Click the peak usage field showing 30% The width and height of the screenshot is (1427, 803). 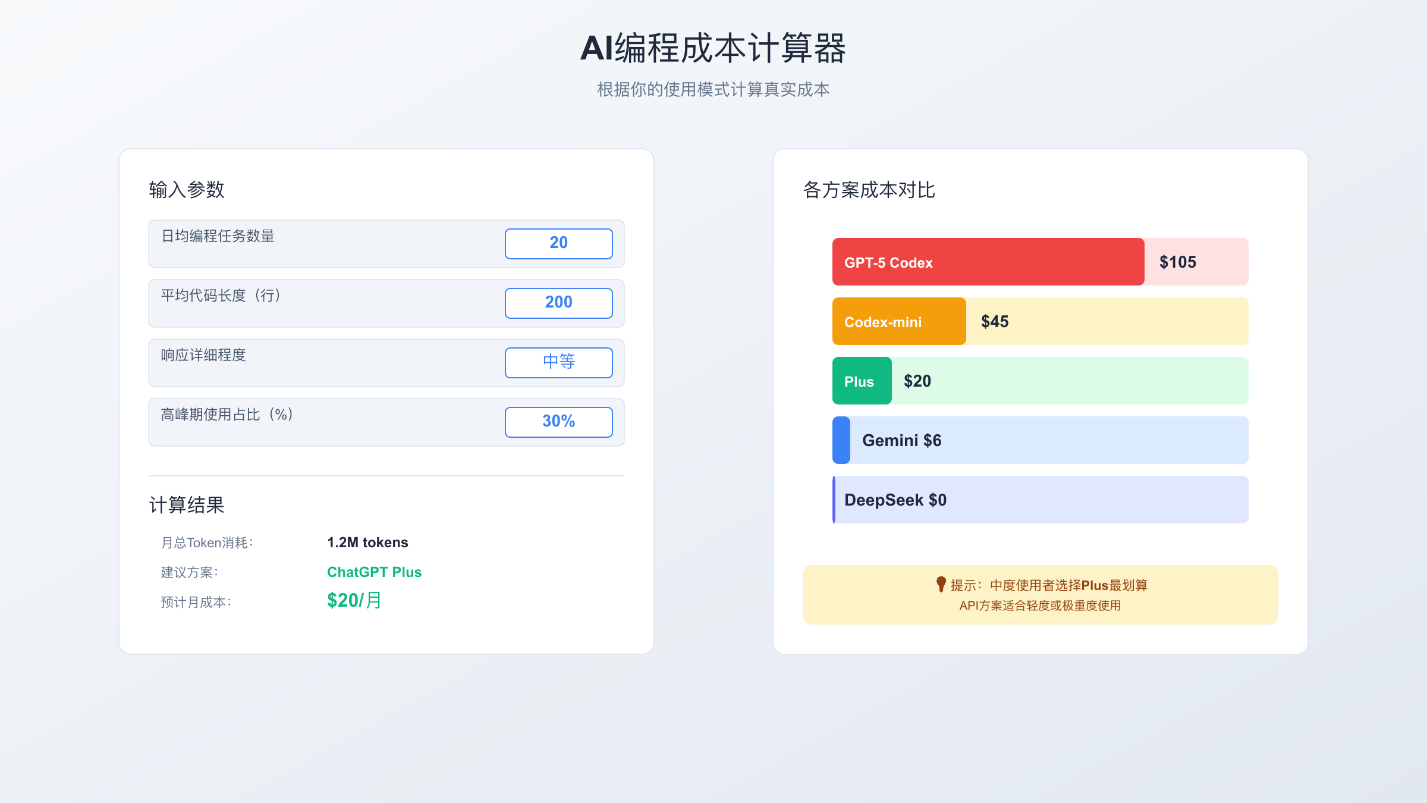[558, 422]
